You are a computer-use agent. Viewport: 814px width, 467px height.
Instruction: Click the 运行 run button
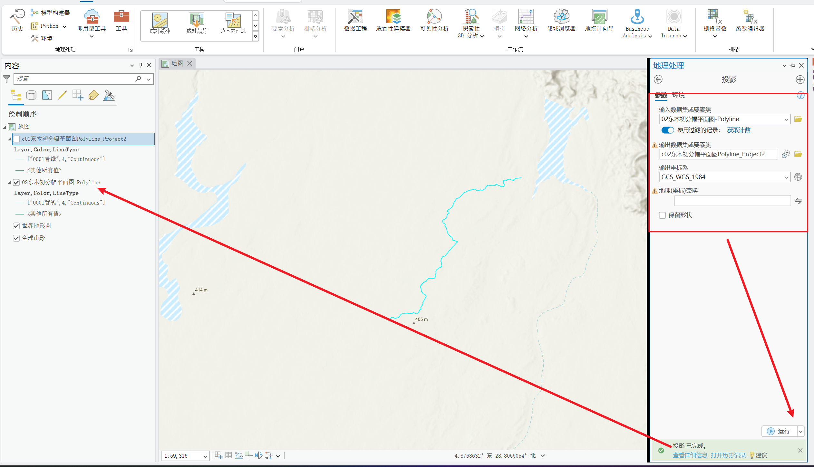779,431
